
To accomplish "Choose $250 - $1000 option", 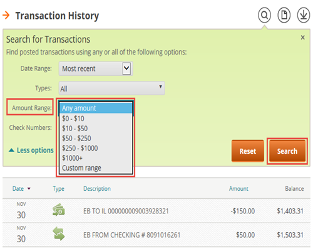I will click(x=96, y=148).
